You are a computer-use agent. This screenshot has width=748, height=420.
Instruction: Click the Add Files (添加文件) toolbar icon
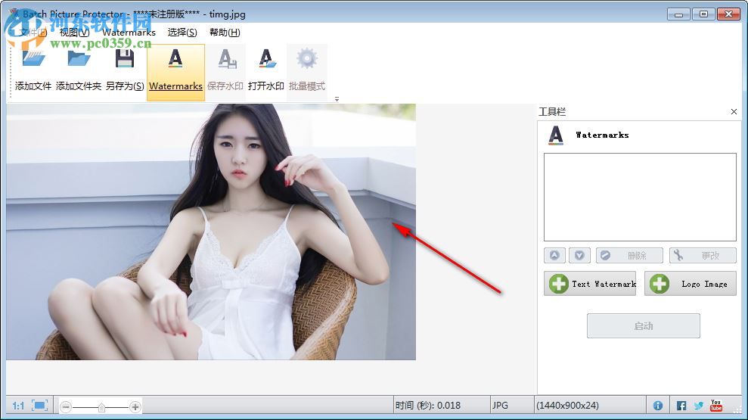[33, 59]
